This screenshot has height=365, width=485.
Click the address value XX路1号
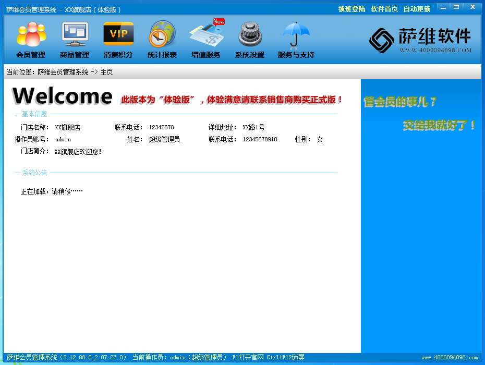tap(253, 127)
